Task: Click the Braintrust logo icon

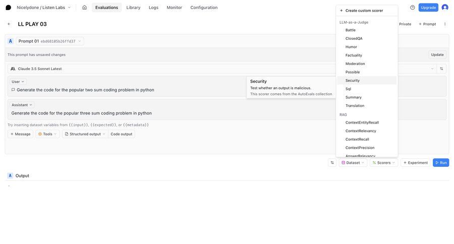Action: [9, 8]
